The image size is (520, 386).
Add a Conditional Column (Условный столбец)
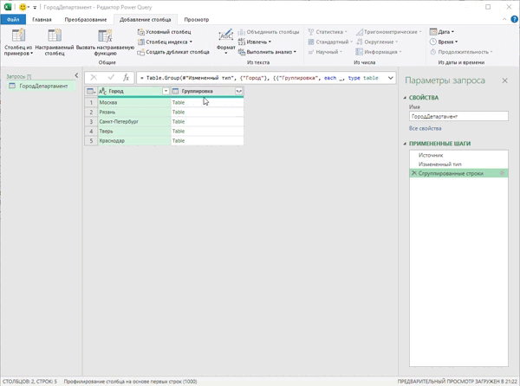pos(164,32)
